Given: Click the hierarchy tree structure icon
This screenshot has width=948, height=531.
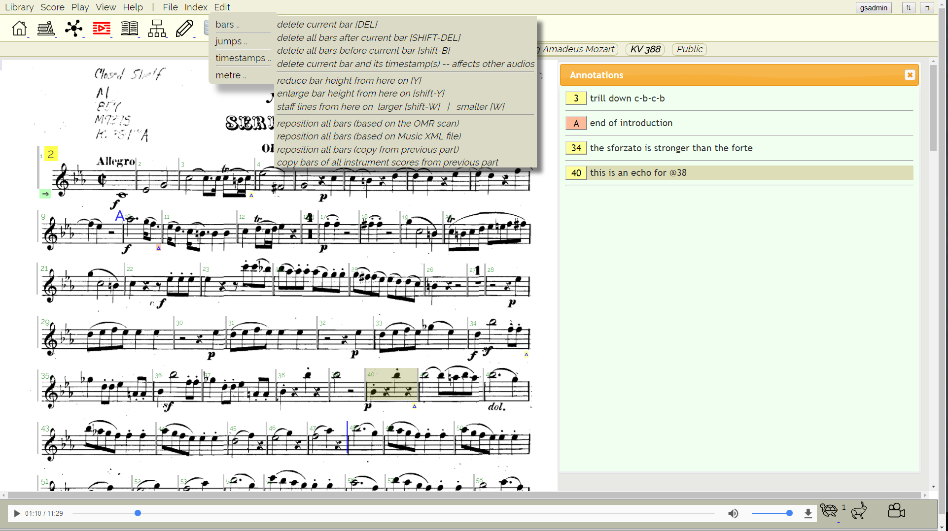Looking at the screenshot, I should point(157,29).
